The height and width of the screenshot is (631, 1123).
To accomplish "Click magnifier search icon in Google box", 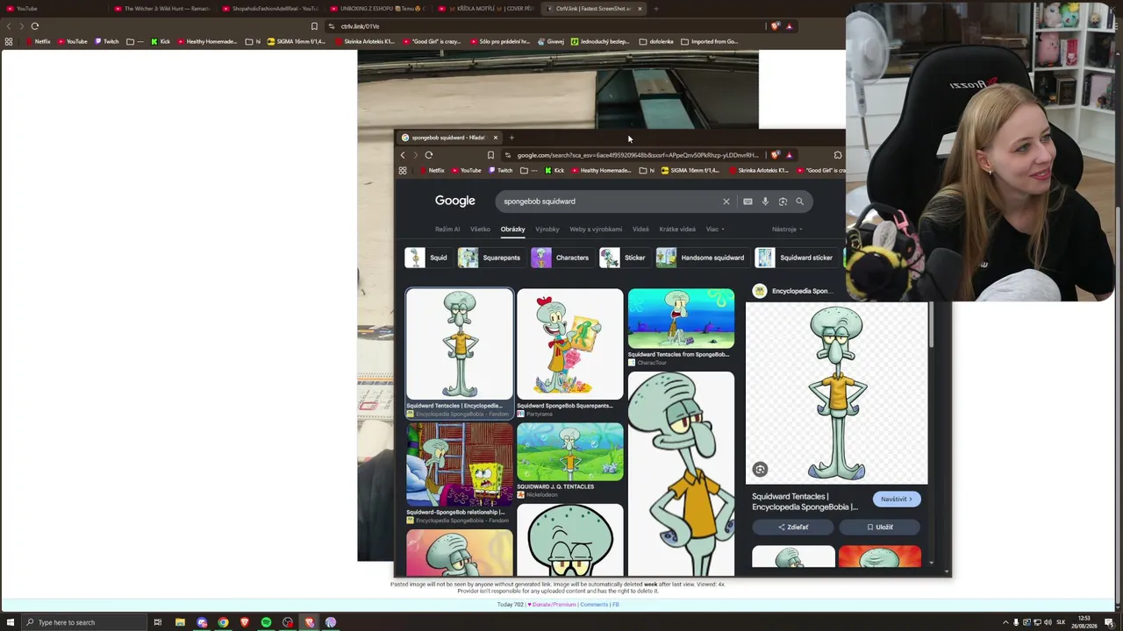I will [799, 202].
